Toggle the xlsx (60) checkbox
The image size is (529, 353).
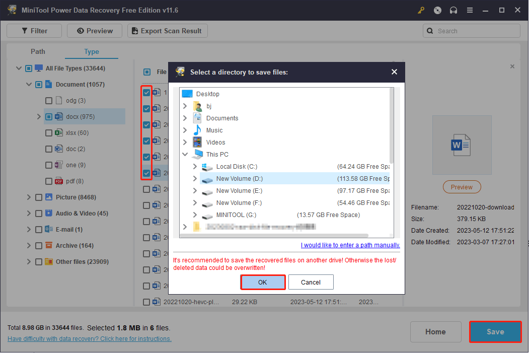(49, 132)
